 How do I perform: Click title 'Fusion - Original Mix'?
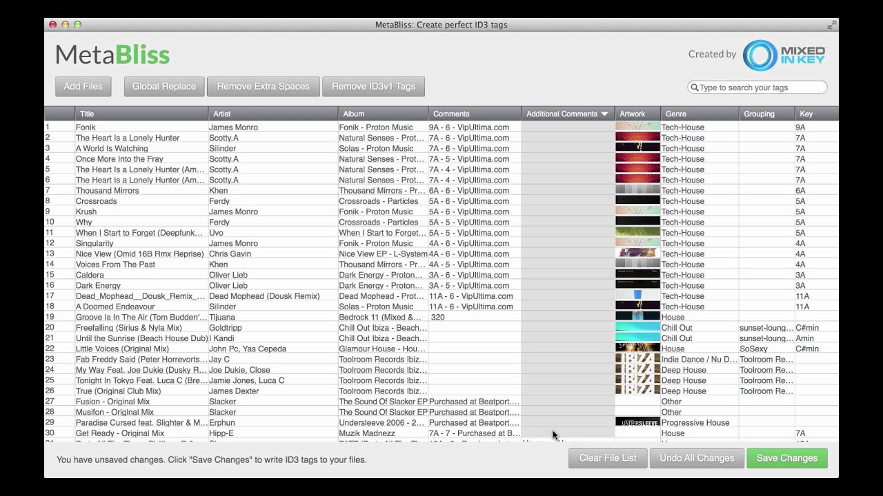(112, 402)
